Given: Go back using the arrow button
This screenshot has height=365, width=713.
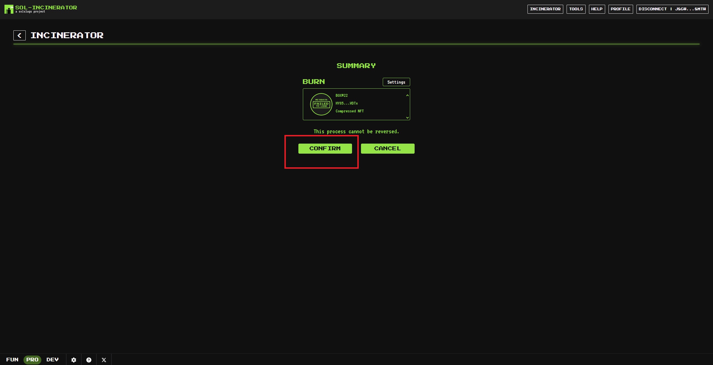Looking at the screenshot, I should [20, 35].
